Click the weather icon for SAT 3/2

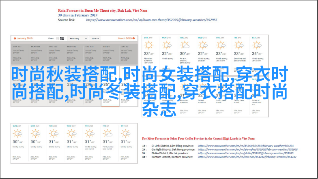[126, 134]
